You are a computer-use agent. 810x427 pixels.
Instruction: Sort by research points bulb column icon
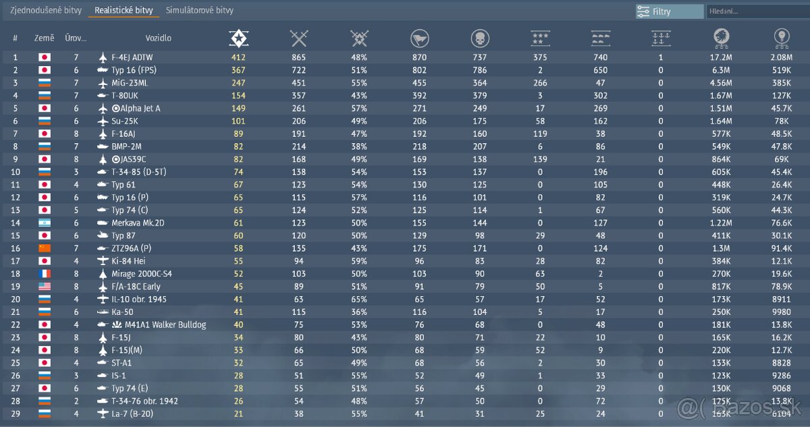tap(781, 38)
